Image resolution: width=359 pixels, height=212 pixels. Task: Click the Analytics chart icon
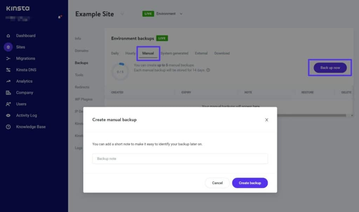coord(8,81)
